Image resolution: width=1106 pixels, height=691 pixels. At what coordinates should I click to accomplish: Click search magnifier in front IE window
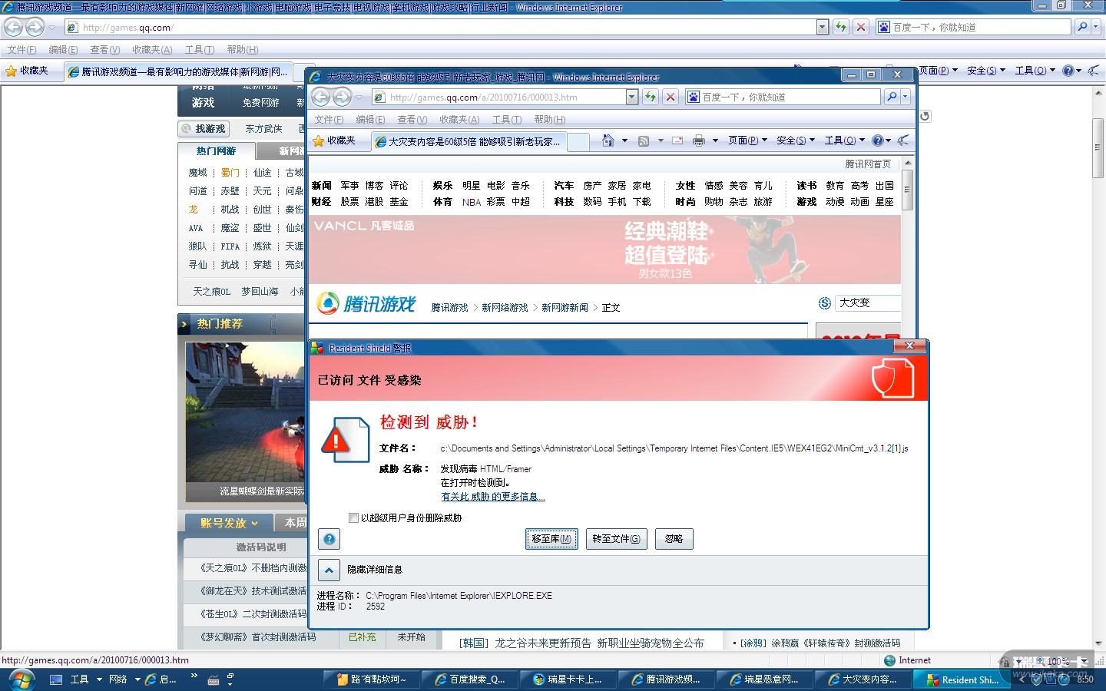point(891,97)
